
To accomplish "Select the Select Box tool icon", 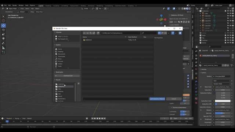I will (3, 16).
